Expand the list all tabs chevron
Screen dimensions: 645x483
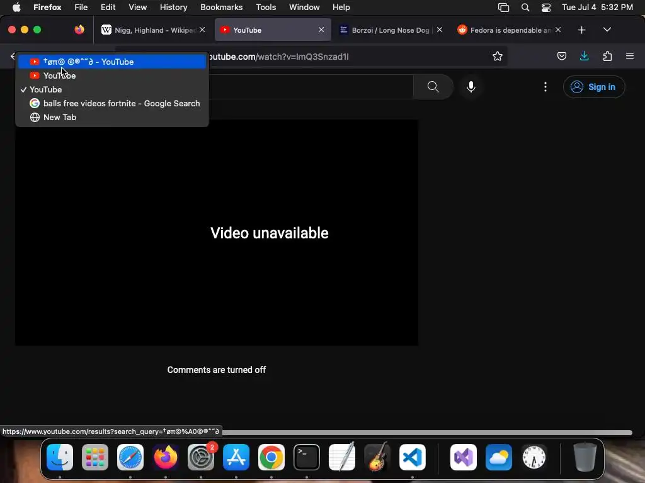click(x=607, y=30)
